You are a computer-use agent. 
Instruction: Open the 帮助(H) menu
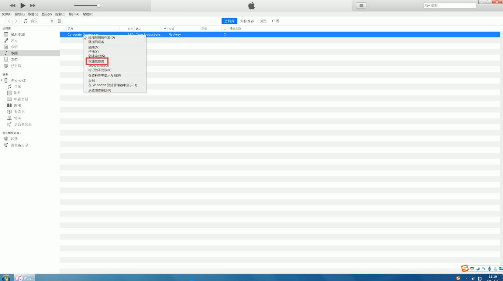[88, 14]
